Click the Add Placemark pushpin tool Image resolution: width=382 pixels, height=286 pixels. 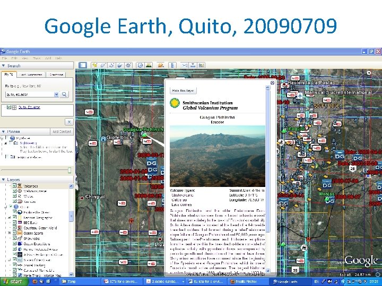(x=94, y=65)
